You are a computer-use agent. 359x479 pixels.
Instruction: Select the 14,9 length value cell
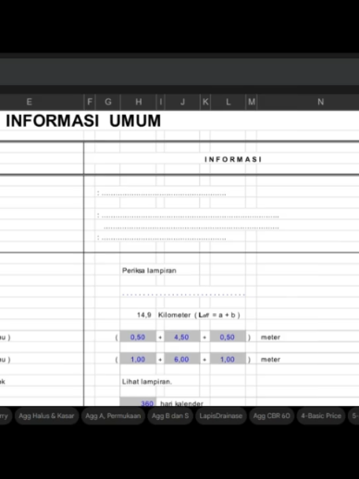coord(144,315)
